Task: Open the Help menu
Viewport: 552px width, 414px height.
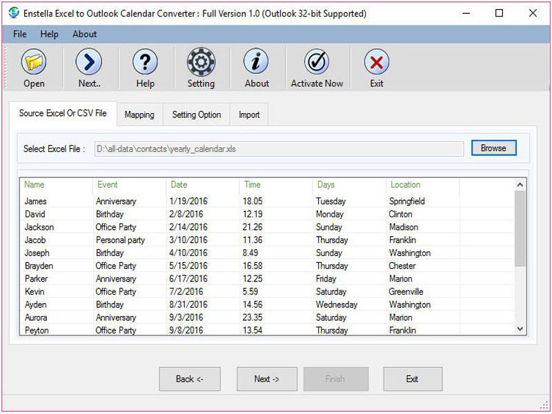Action: tap(49, 34)
